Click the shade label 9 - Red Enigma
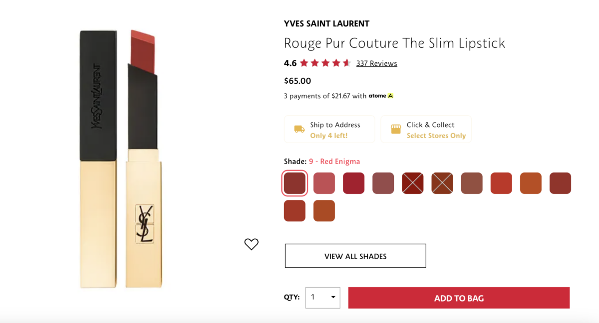 (x=334, y=161)
